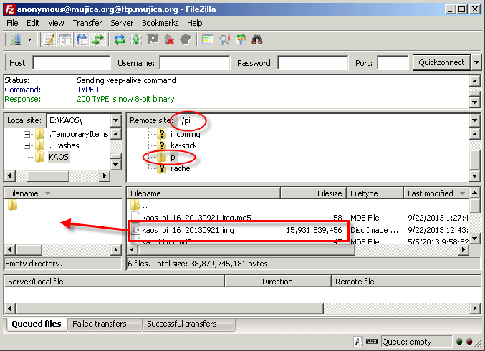
Task: Select kaos_pi_16_20130921.img.md5 file
Action: [196, 218]
